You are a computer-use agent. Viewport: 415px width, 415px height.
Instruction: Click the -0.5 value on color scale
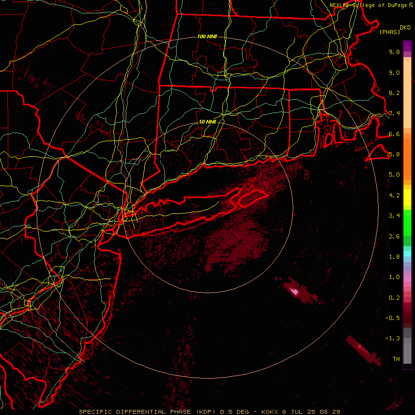click(x=392, y=318)
